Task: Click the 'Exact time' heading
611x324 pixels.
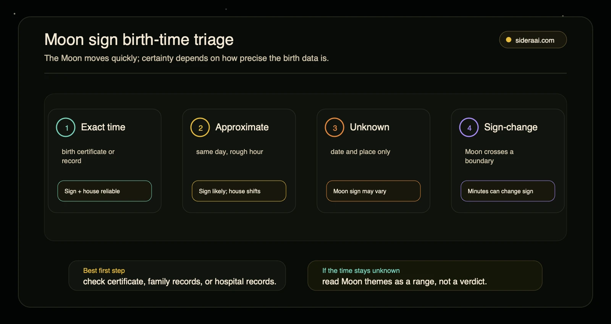Action: click(x=103, y=127)
